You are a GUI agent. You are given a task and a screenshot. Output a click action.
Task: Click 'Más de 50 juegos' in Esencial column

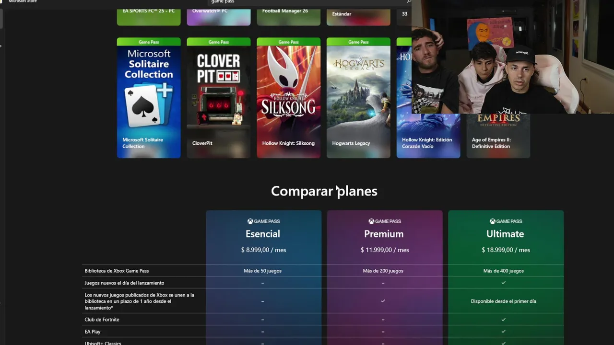coord(262,271)
